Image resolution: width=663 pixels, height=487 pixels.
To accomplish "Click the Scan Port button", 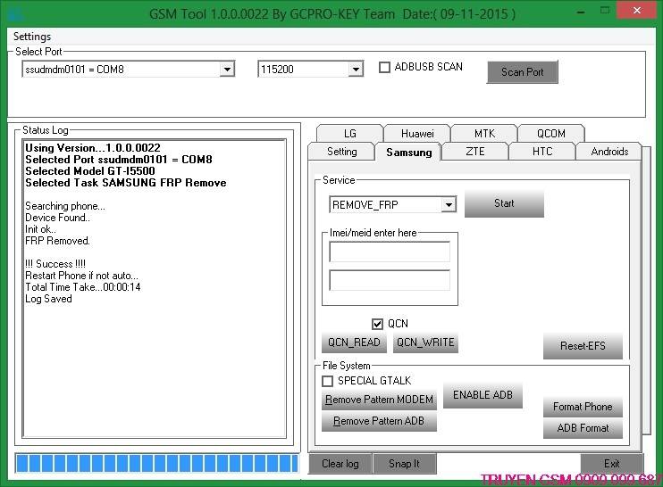I will click(x=523, y=72).
